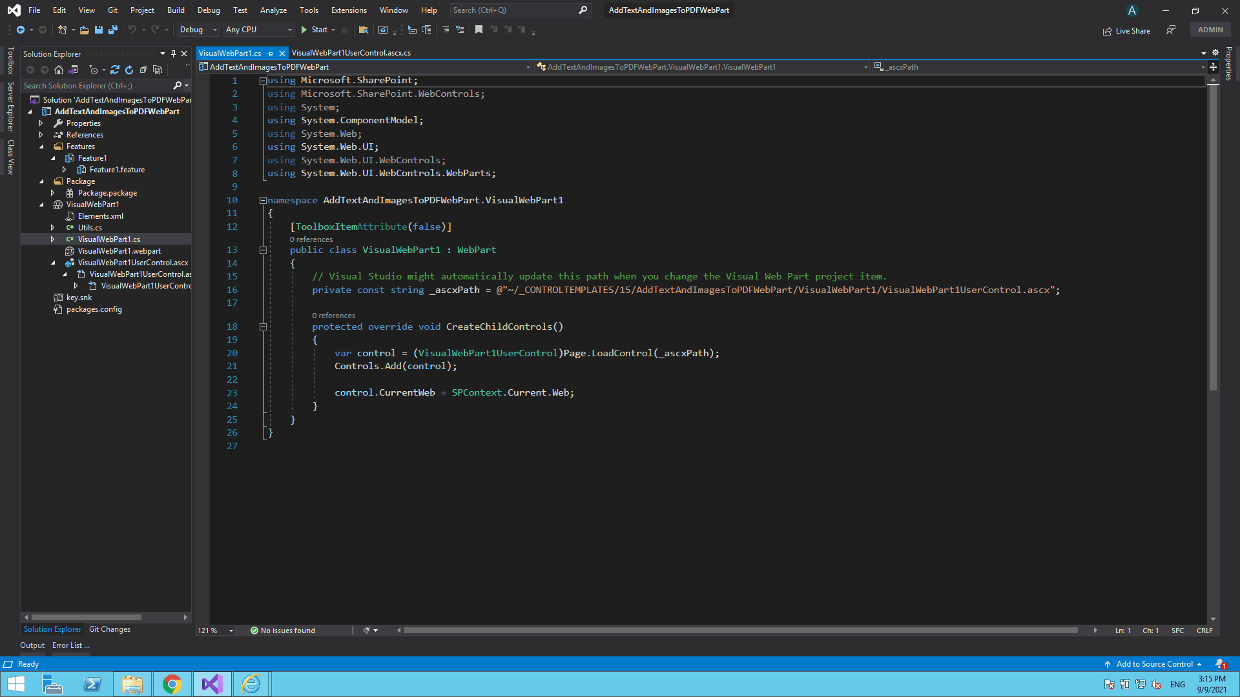1240x697 pixels.
Task: Click Collapse All icon in Solution Explorer
Action: 143,70
